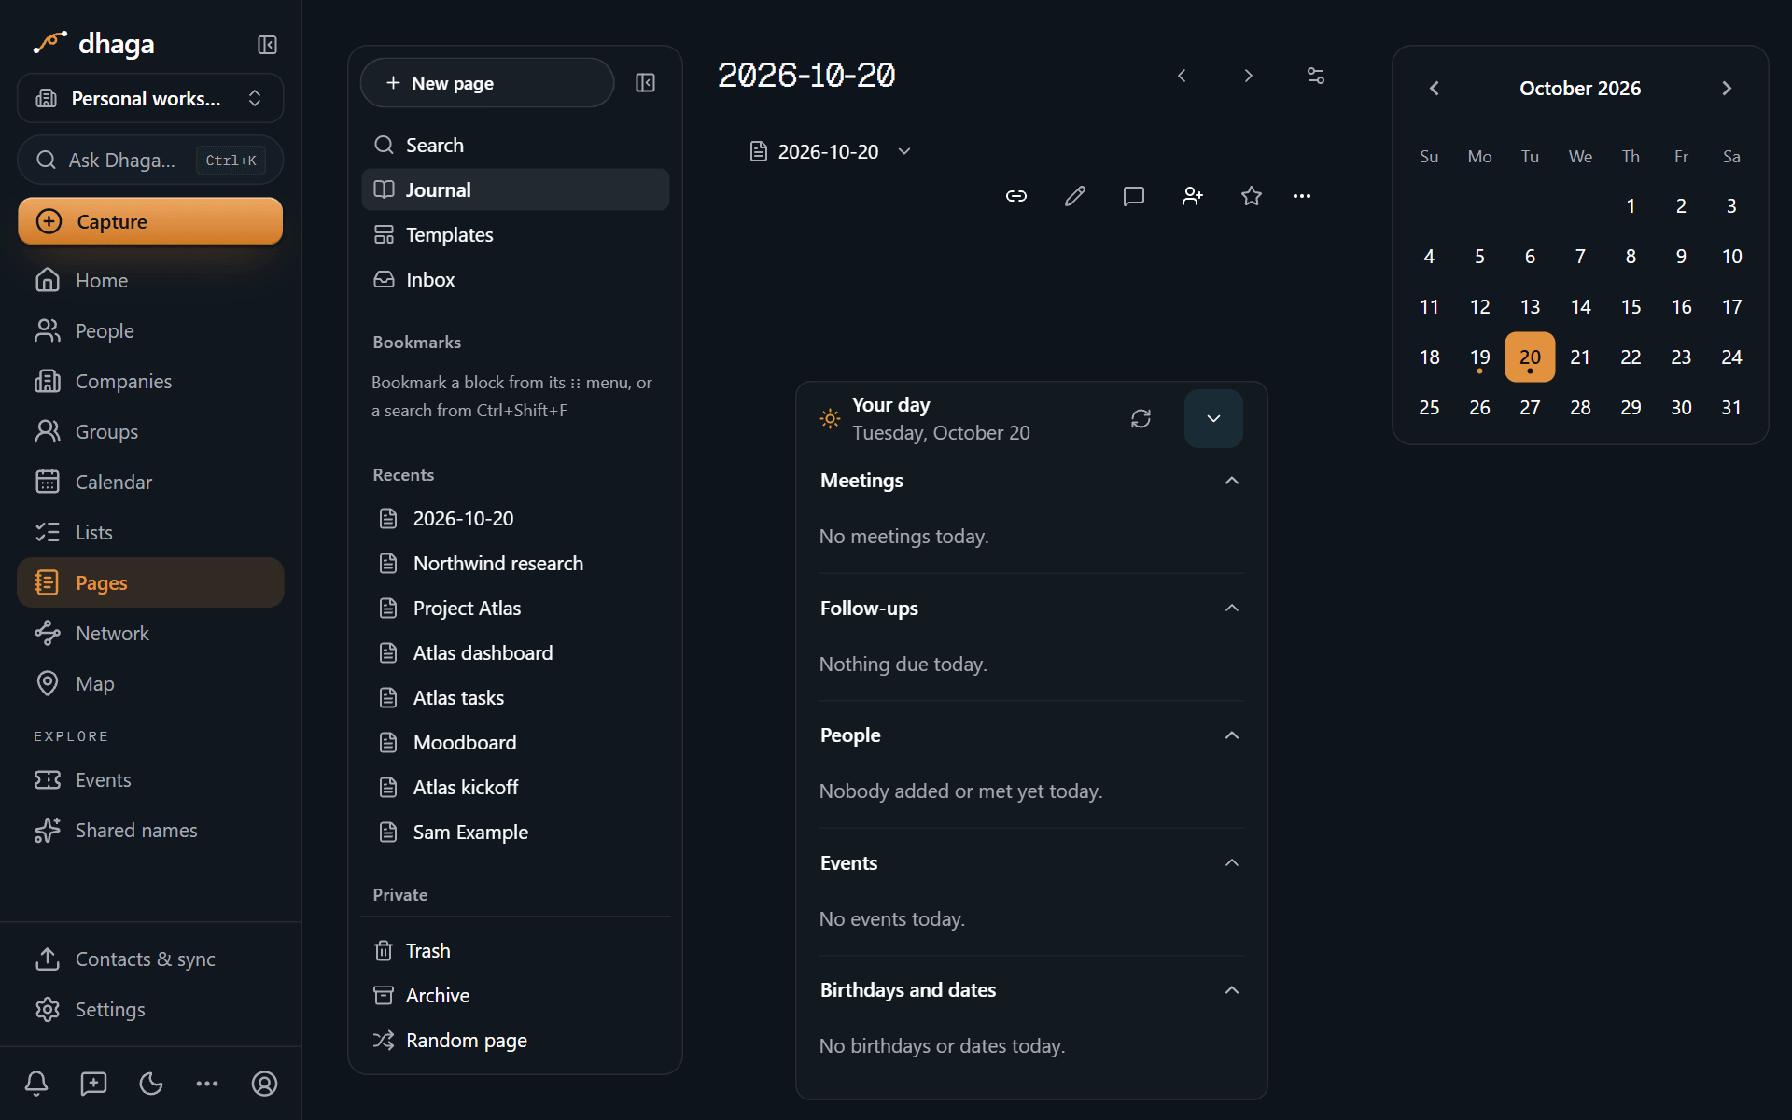Copy link to page icon
This screenshot has height=1120, width=1792.
point(1016,196)
